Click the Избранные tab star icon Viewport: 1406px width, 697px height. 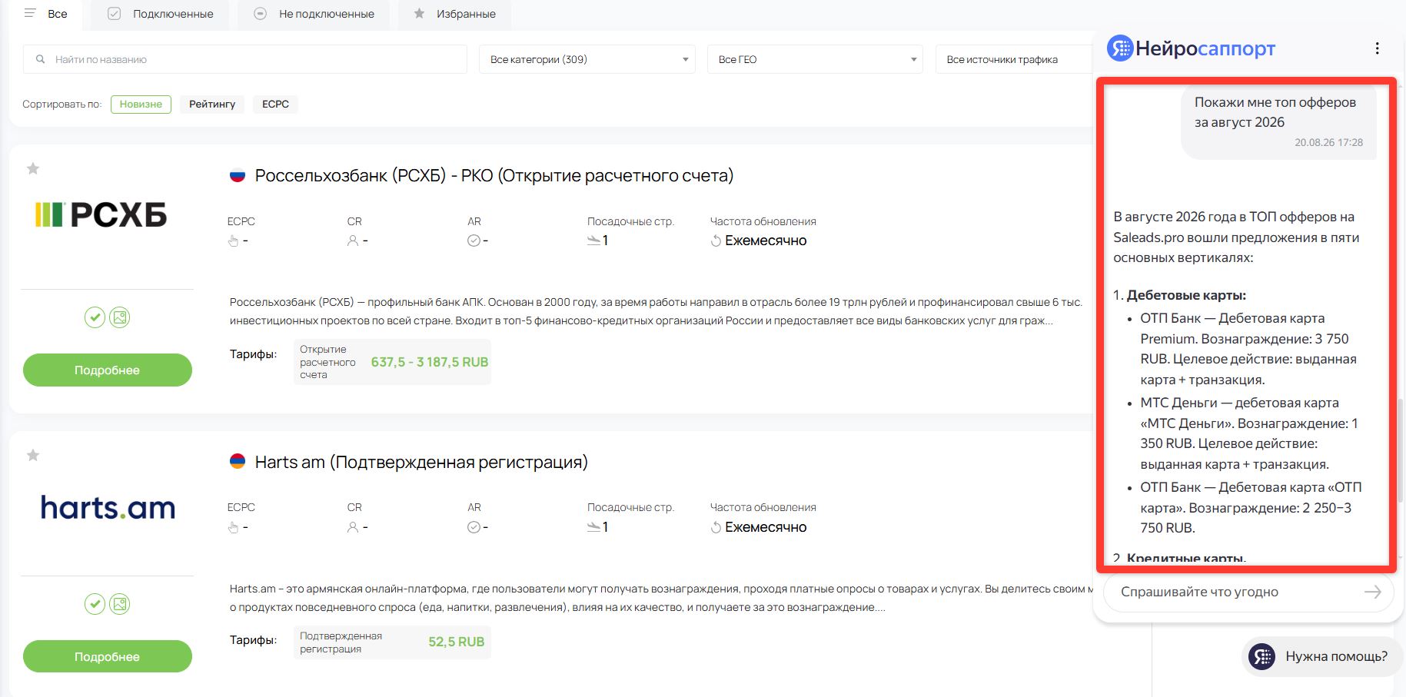tap(419, 14)
